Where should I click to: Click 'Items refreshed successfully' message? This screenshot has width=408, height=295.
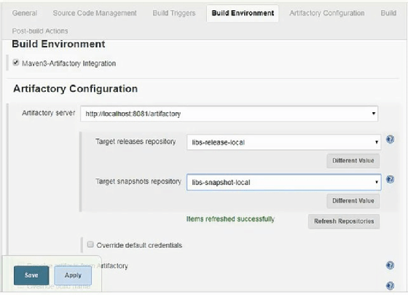pos(230,219)
